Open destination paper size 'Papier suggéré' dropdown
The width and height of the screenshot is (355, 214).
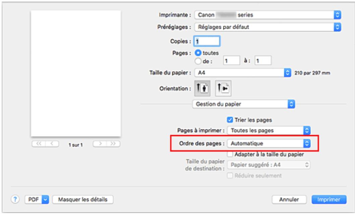click(269, 165)
